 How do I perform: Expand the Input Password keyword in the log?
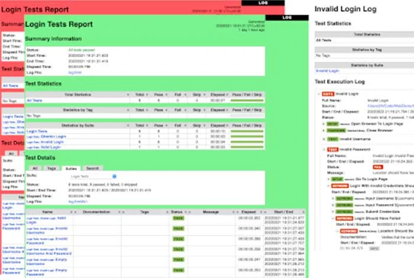click(x=332, y=205)
